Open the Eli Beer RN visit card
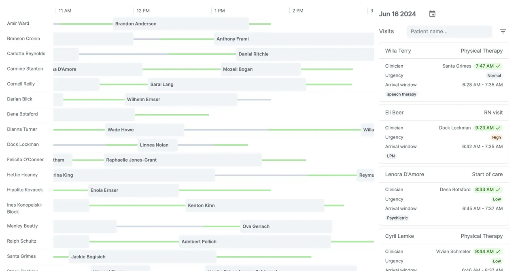 [x=444, y=134]
